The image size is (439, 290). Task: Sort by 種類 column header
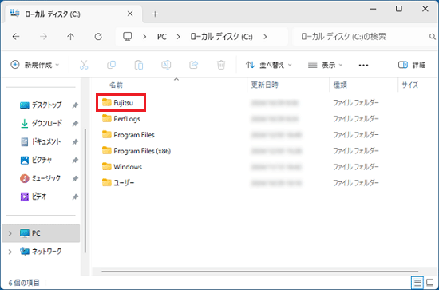pyautogui.click(x=340, y=85)
